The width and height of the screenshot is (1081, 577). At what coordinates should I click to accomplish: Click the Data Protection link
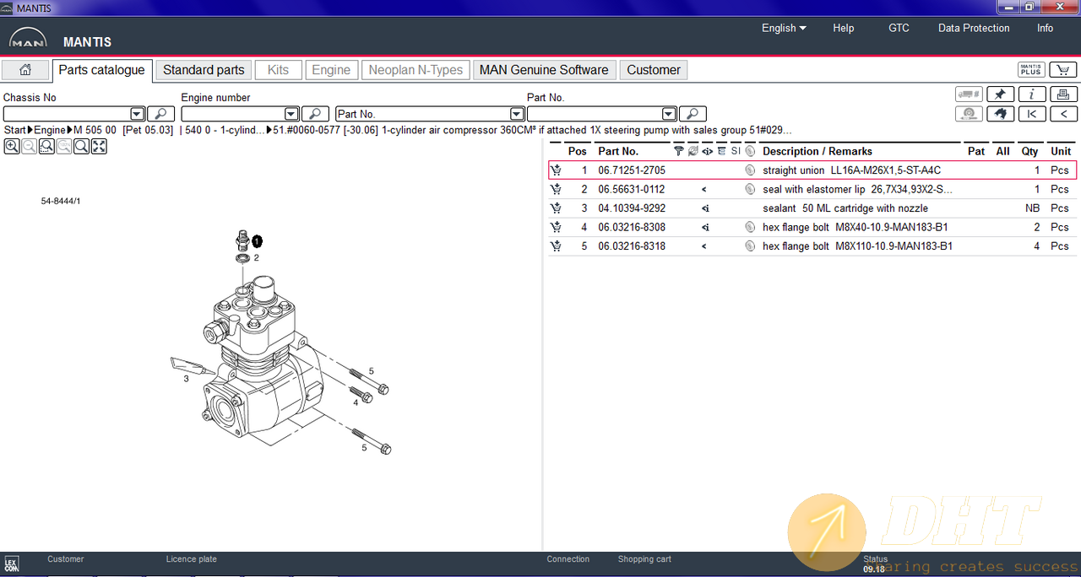click(974, 28)
